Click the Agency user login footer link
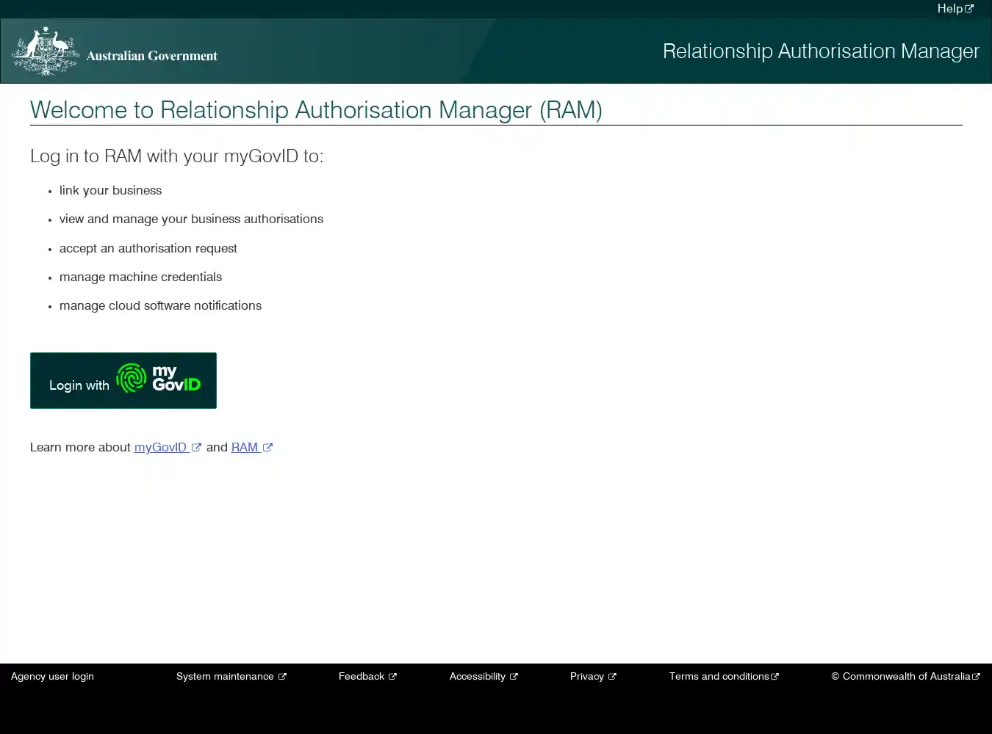Screen dimensions: 992x734 pos(52,677)
